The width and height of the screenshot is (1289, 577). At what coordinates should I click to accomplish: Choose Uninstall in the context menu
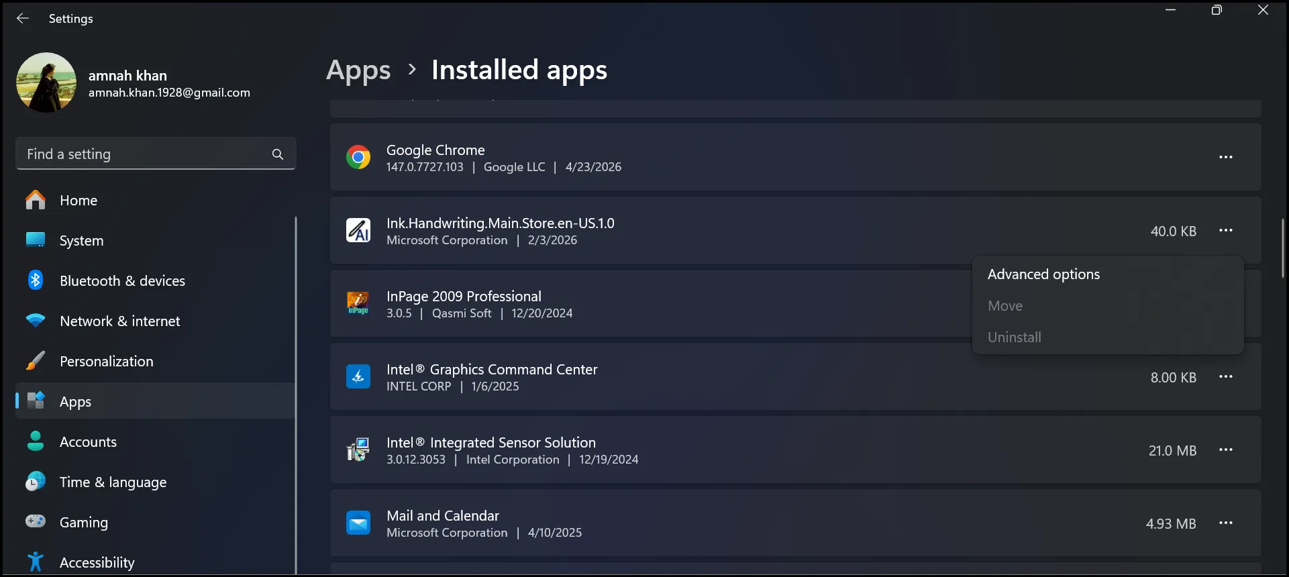tap(1108, 337)
